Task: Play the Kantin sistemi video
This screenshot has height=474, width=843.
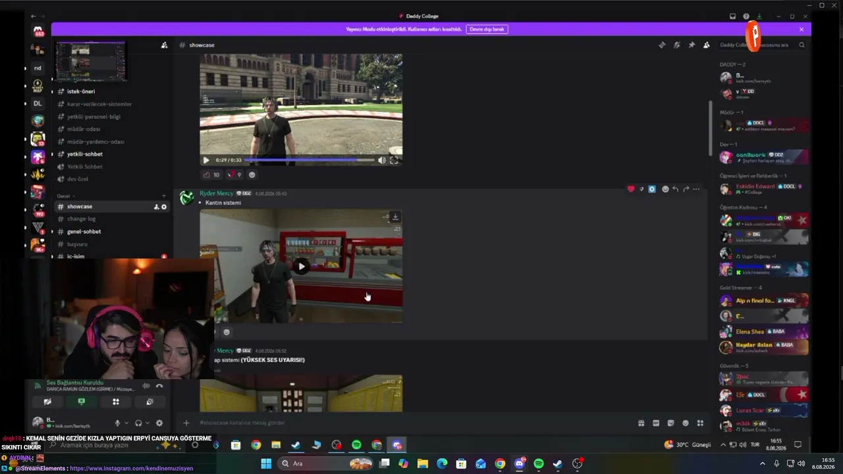Action: point(301,267)
